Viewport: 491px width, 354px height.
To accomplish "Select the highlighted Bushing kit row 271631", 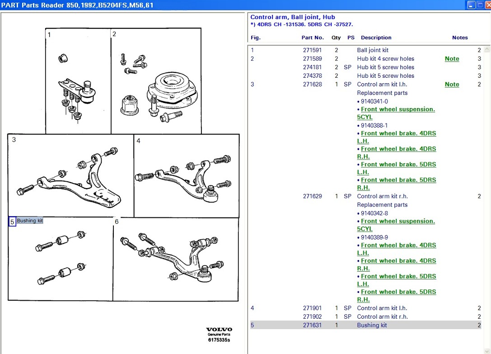I will pyautogui.click(x=371, y=325).
